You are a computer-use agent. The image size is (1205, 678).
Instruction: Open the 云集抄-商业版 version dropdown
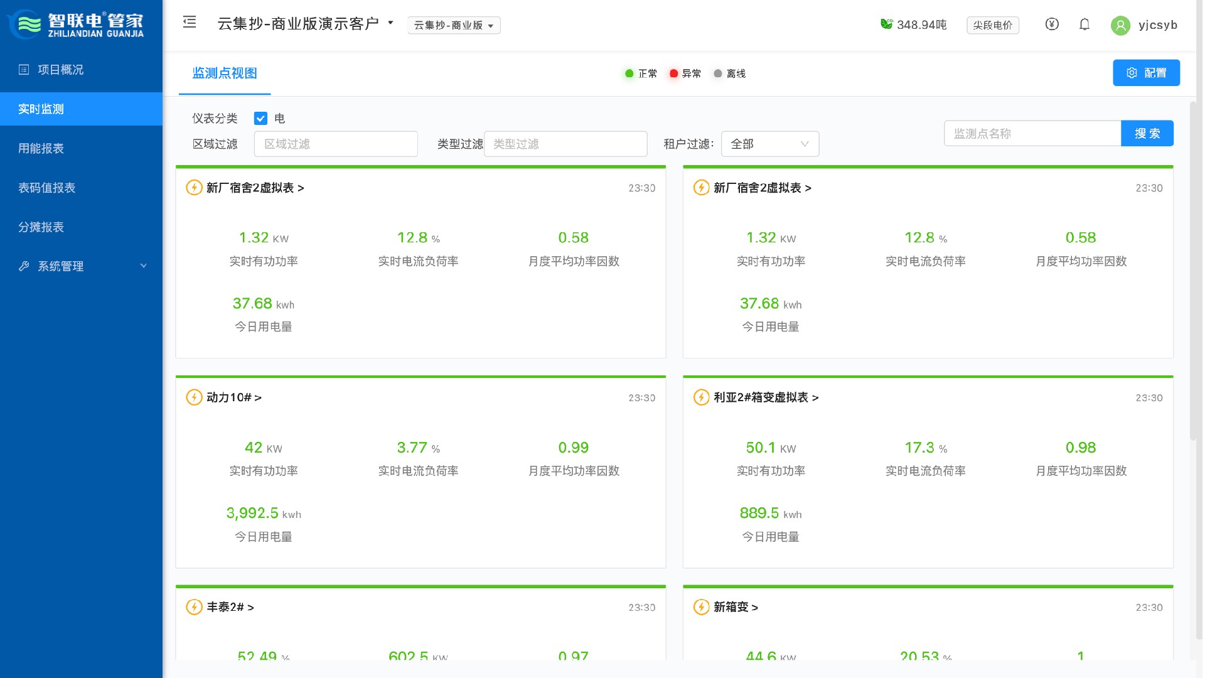click(x=454, y=25)
